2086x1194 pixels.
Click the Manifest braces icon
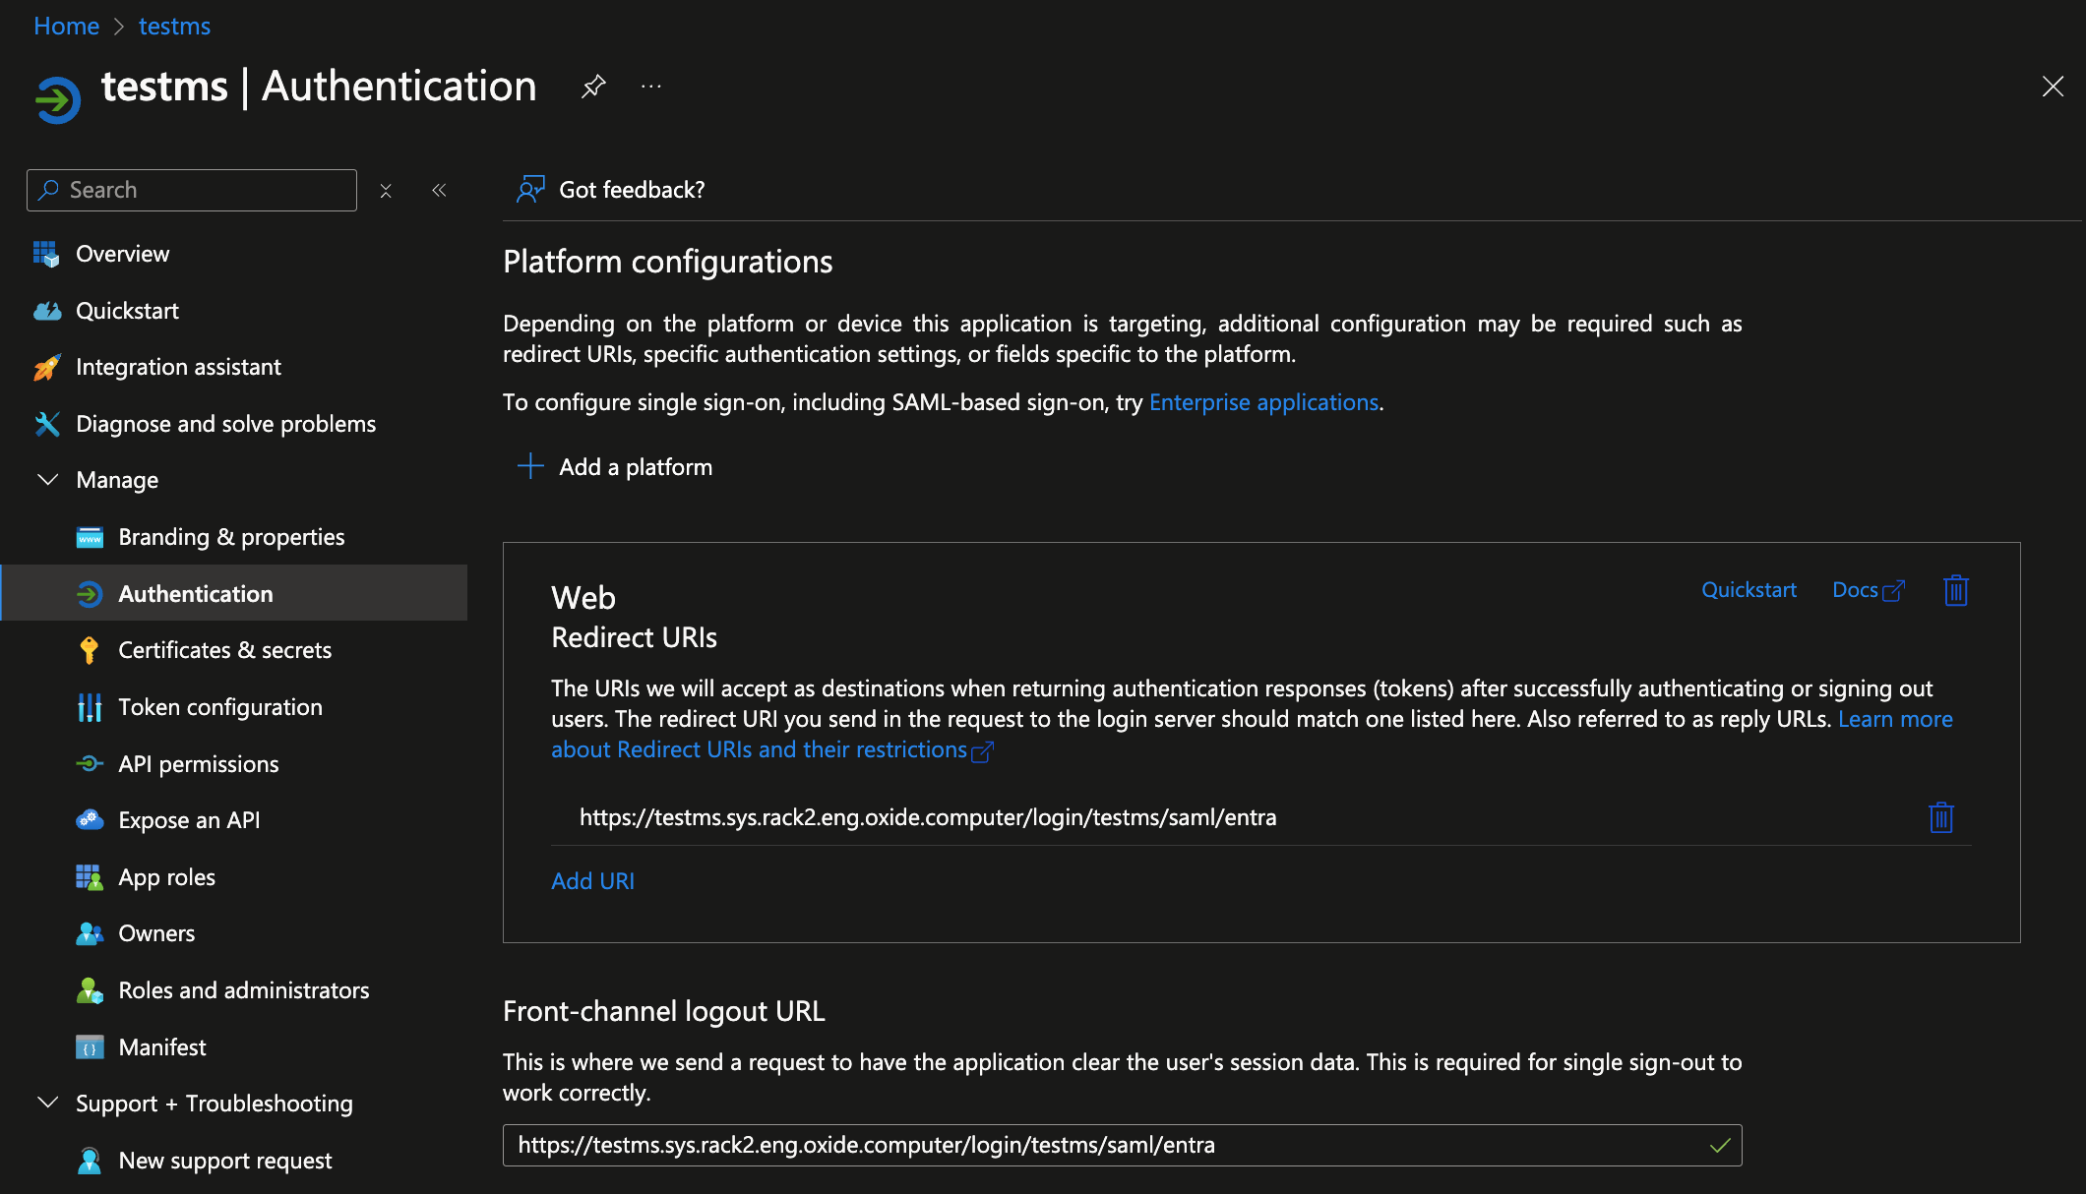coord(90,1047)
